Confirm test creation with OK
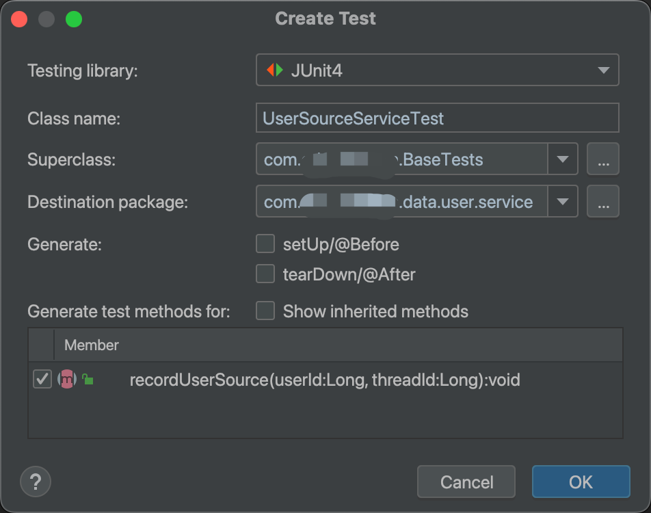Viewport: 651px width, 513px height. [x=581, y=482]
